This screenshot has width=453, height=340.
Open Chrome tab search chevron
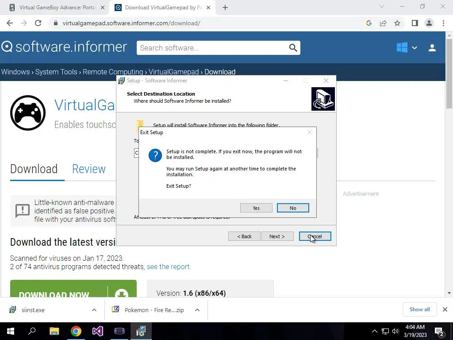click(x=382, y=6)
